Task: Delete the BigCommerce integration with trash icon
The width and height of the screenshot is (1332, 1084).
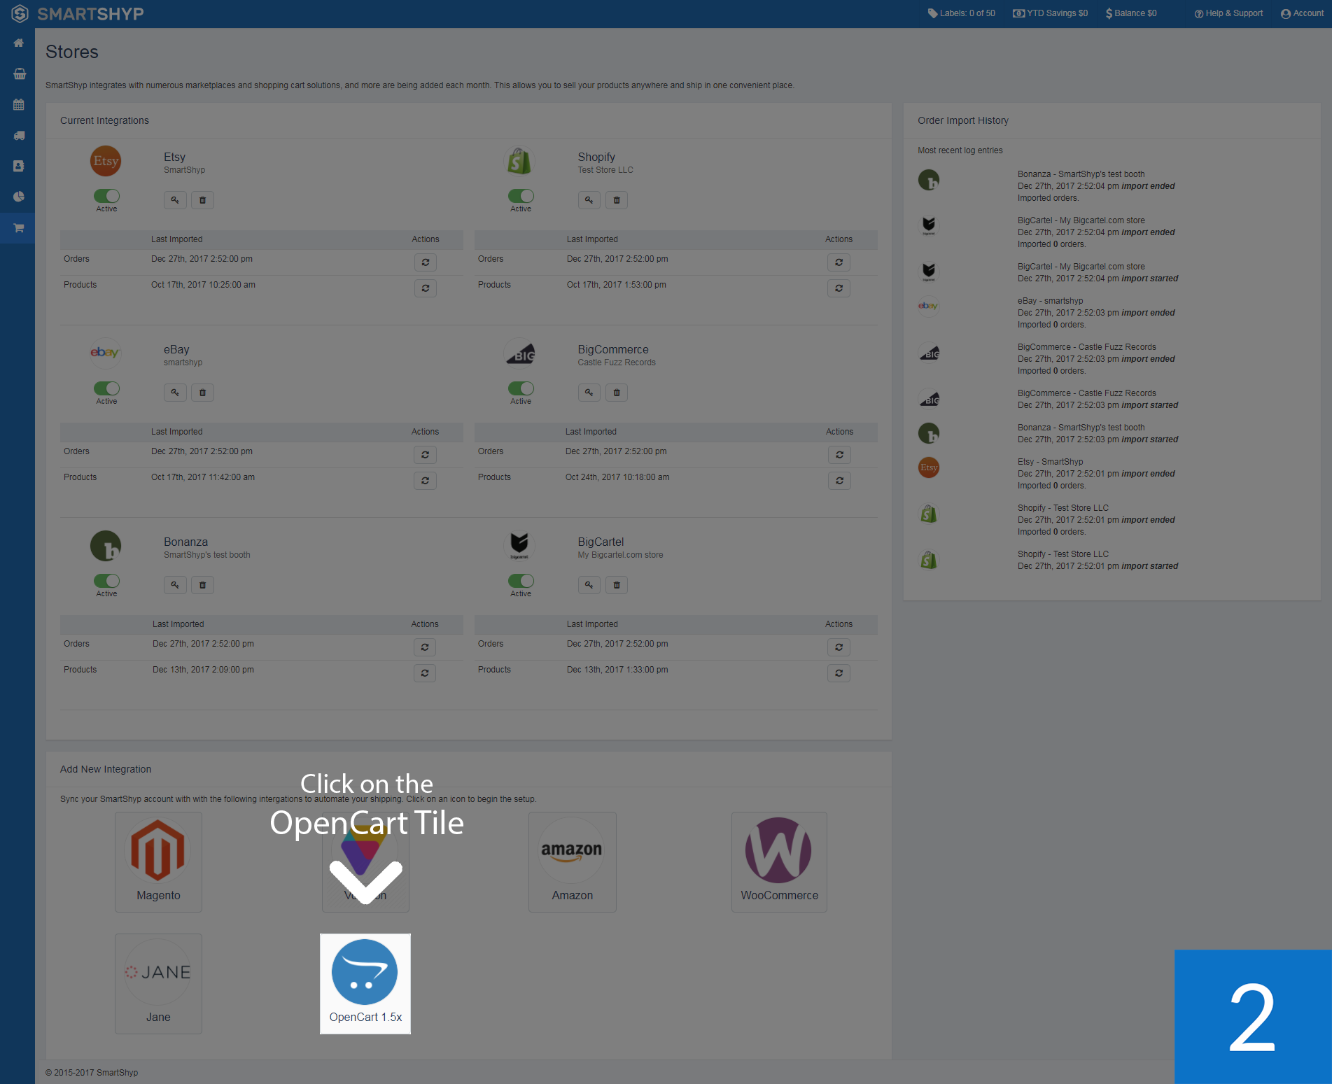Action: click(x=617, y=393)
